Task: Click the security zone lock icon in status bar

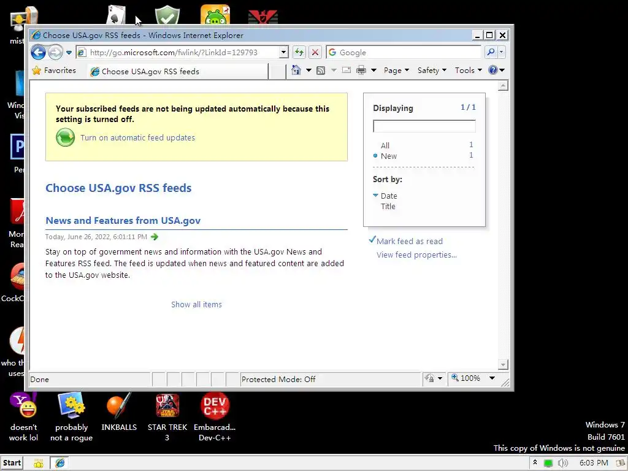Action: (430, 378)
